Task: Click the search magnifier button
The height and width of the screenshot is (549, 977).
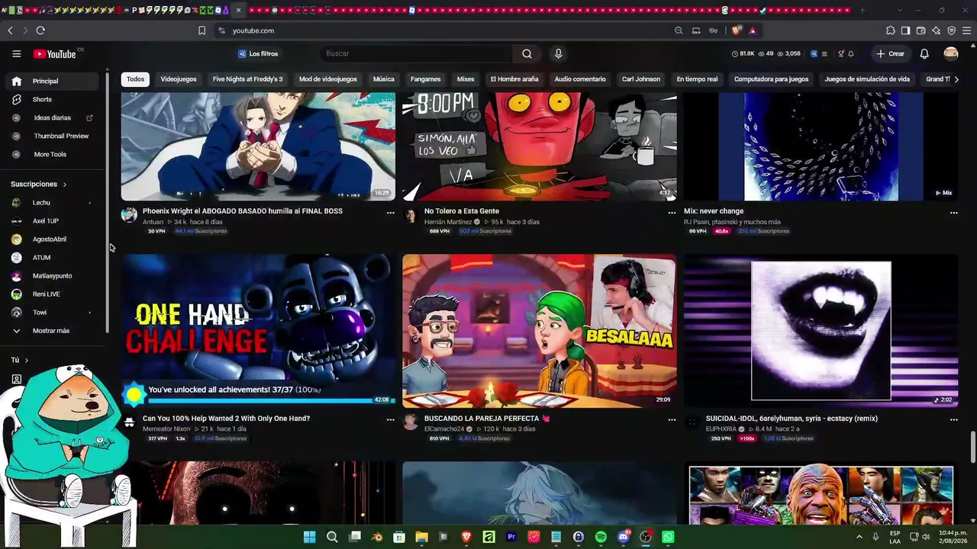Action: (x=527, y=53)
